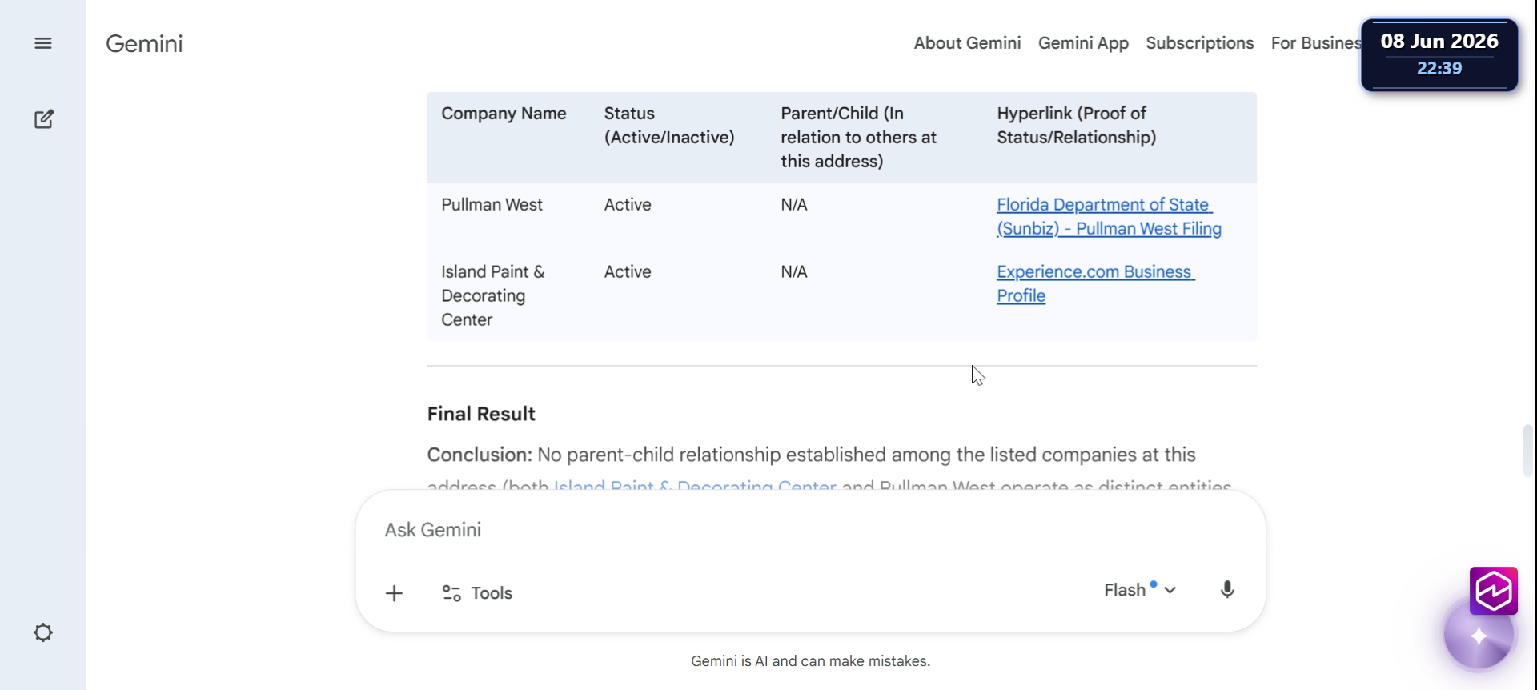The height and width of the screenshot is (690, 1537).
Task: Open the For Business menu item
Action: [x=1316, y=43]
